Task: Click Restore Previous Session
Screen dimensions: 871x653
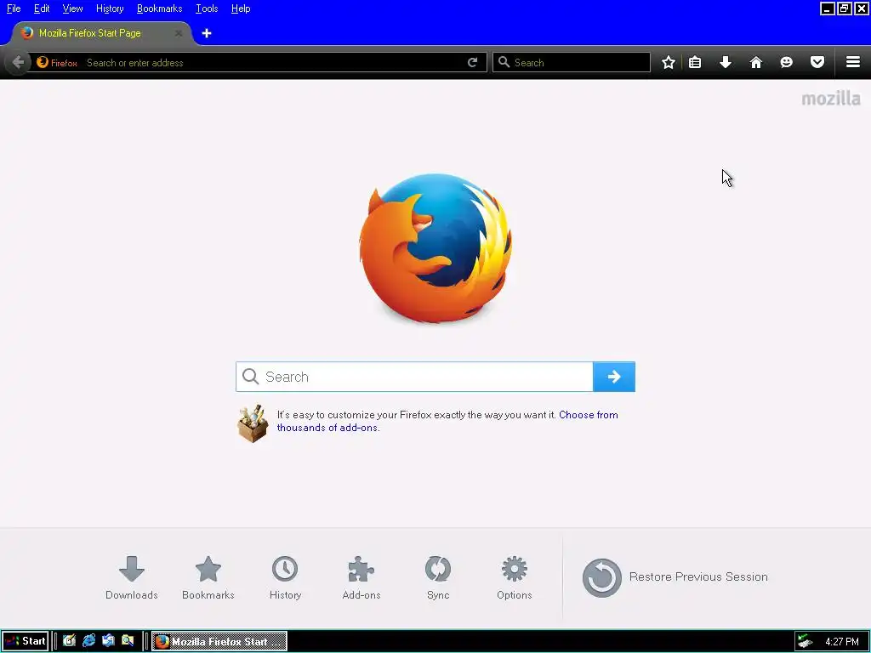Action: 675,577
